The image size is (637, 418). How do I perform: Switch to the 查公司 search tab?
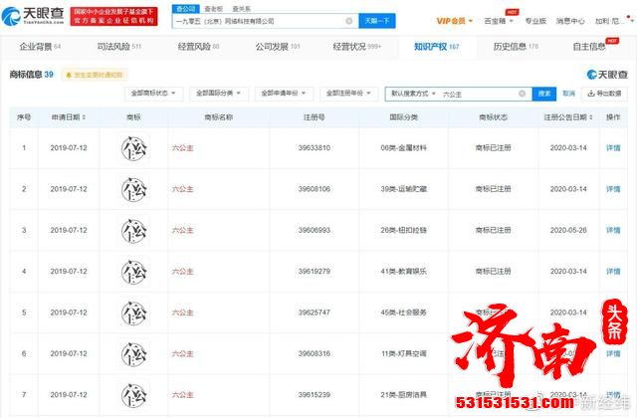click(x=186, y=9)
